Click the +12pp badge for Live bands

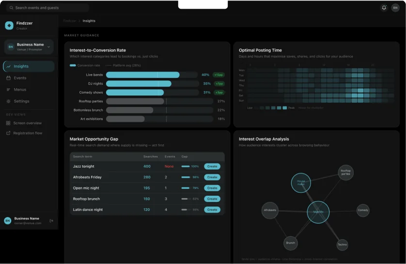click(x=219, y=75)
